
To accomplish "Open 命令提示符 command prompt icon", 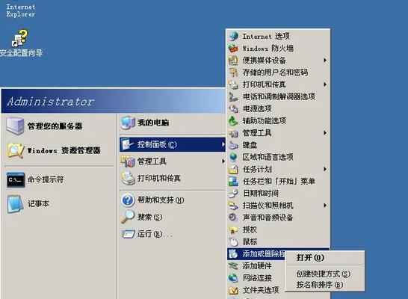I will tap(16, 179).
